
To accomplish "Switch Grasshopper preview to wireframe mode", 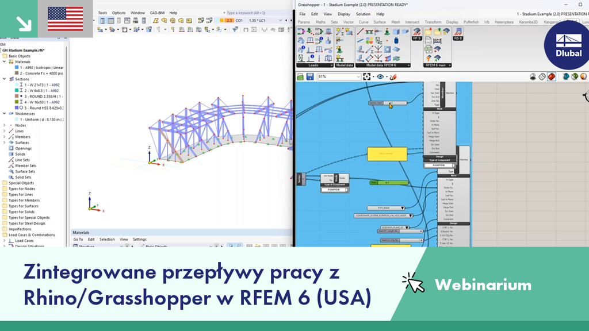I will click(542, 76).
